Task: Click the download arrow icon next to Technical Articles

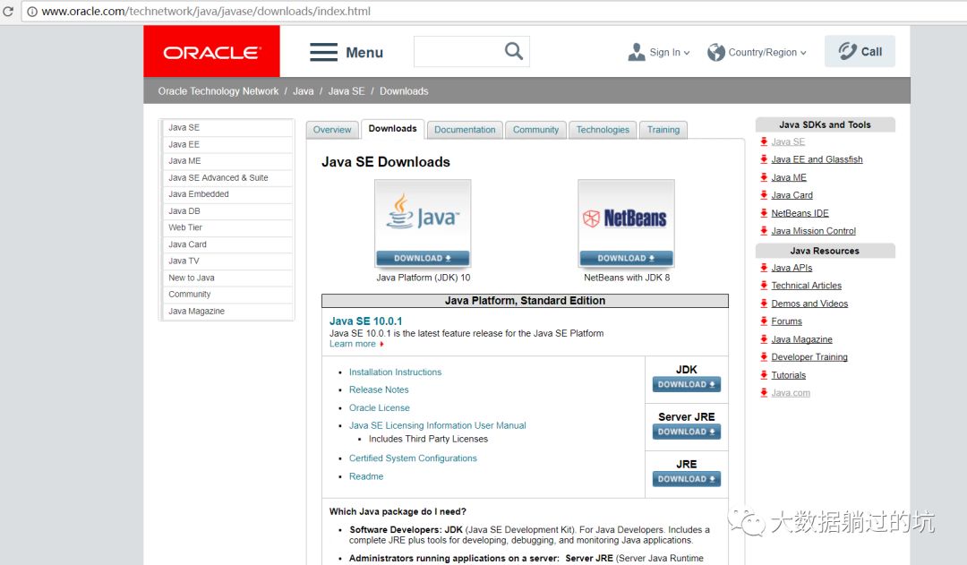Action: pyautogui.click(x=764, y=286)
